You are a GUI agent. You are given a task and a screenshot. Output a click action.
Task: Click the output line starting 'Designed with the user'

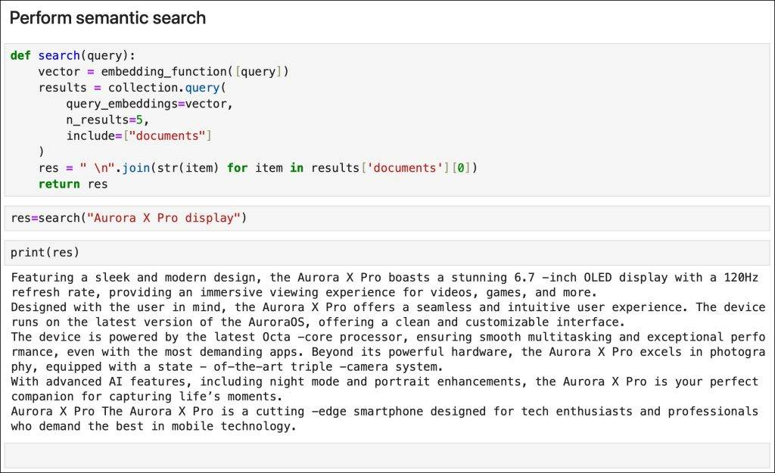388,307
